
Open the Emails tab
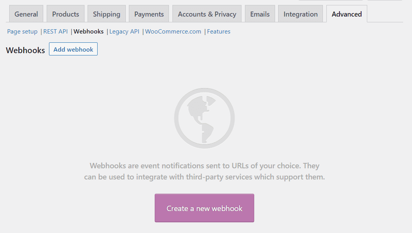pos(260,13)
